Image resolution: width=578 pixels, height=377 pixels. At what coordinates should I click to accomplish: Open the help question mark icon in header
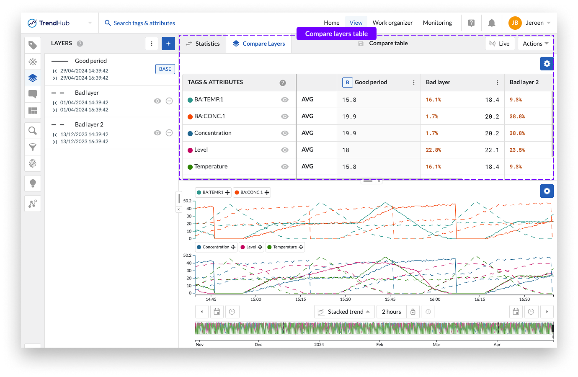point(471,23)
